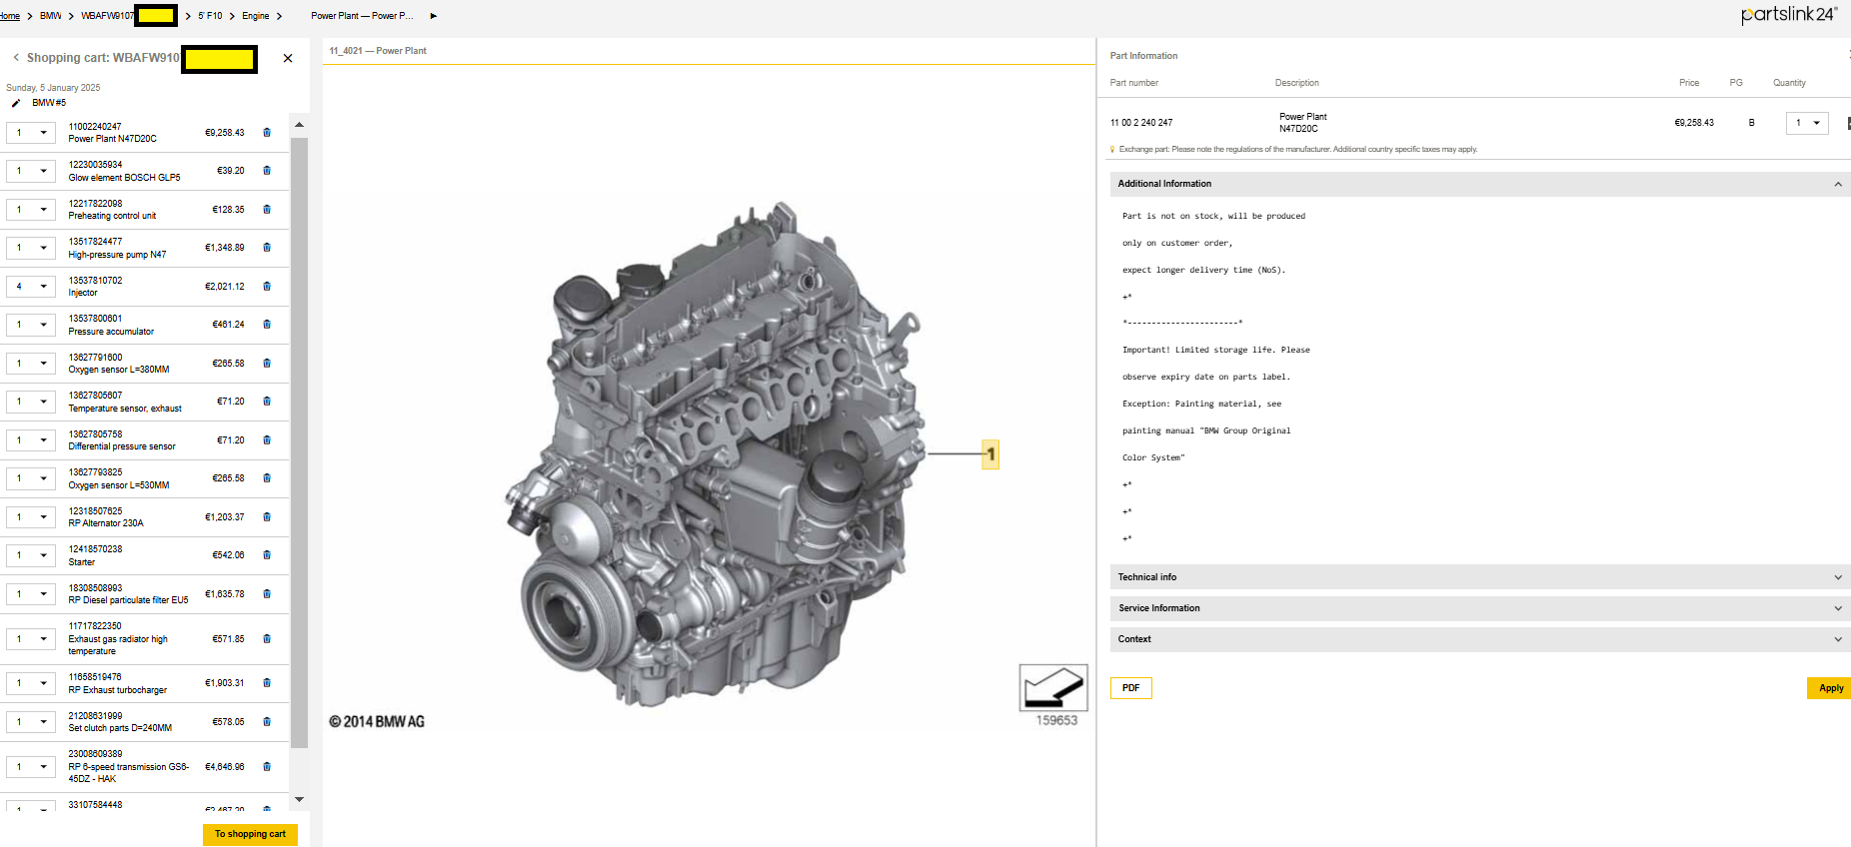The height and width of the screenshot is (847, 1851).
Task: Expand the Context section
Action: 1479,639
